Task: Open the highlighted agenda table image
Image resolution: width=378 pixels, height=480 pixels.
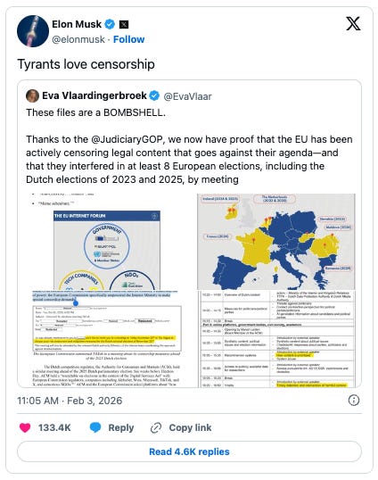Action: (x=279, y=339)
